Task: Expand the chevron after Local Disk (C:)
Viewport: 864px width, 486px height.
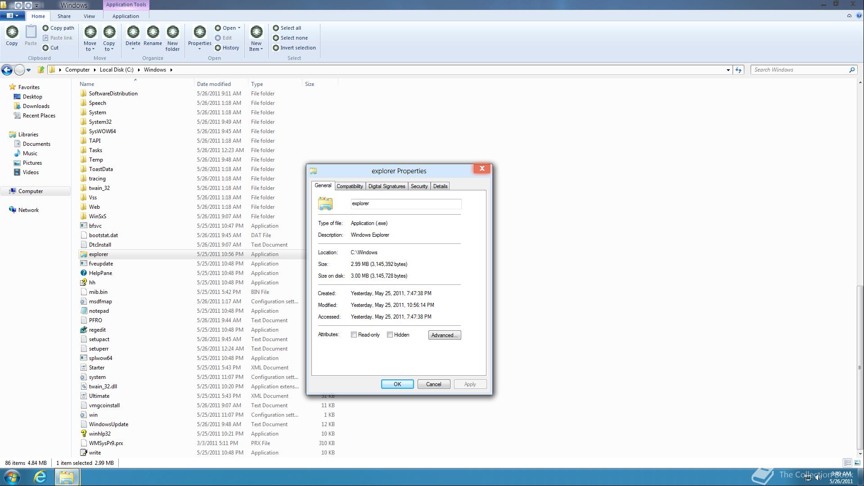Action: [139, 70]
